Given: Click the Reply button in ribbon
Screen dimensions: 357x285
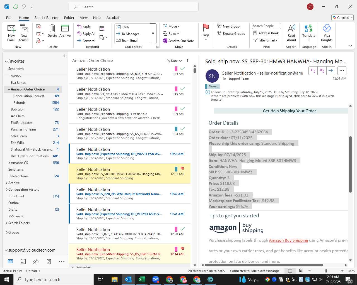Looking at the screenshot, I should point(84,26).
